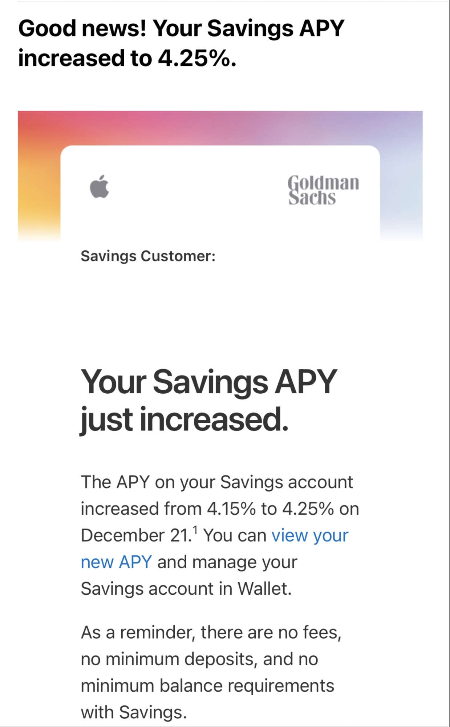Screen dimensions: 450x727
Task: Click the Goldman Sachs logo
Action: [323, 190]
